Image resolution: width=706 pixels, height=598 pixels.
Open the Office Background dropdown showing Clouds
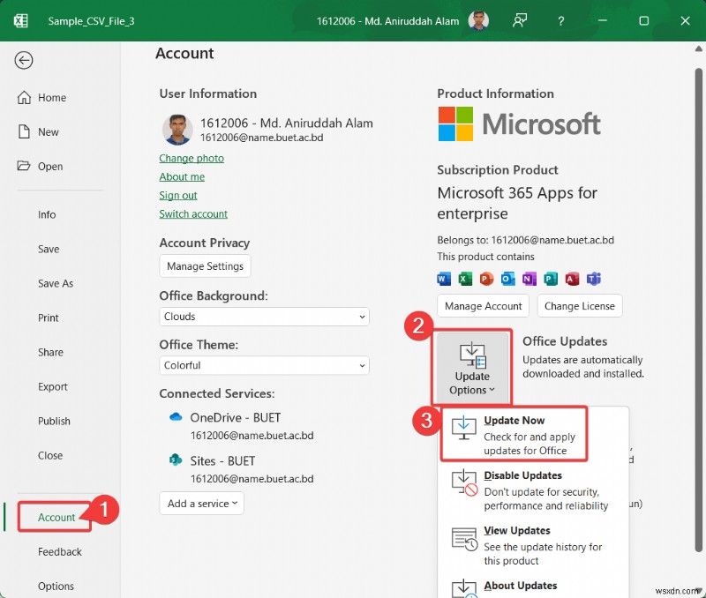coord(264,316)
